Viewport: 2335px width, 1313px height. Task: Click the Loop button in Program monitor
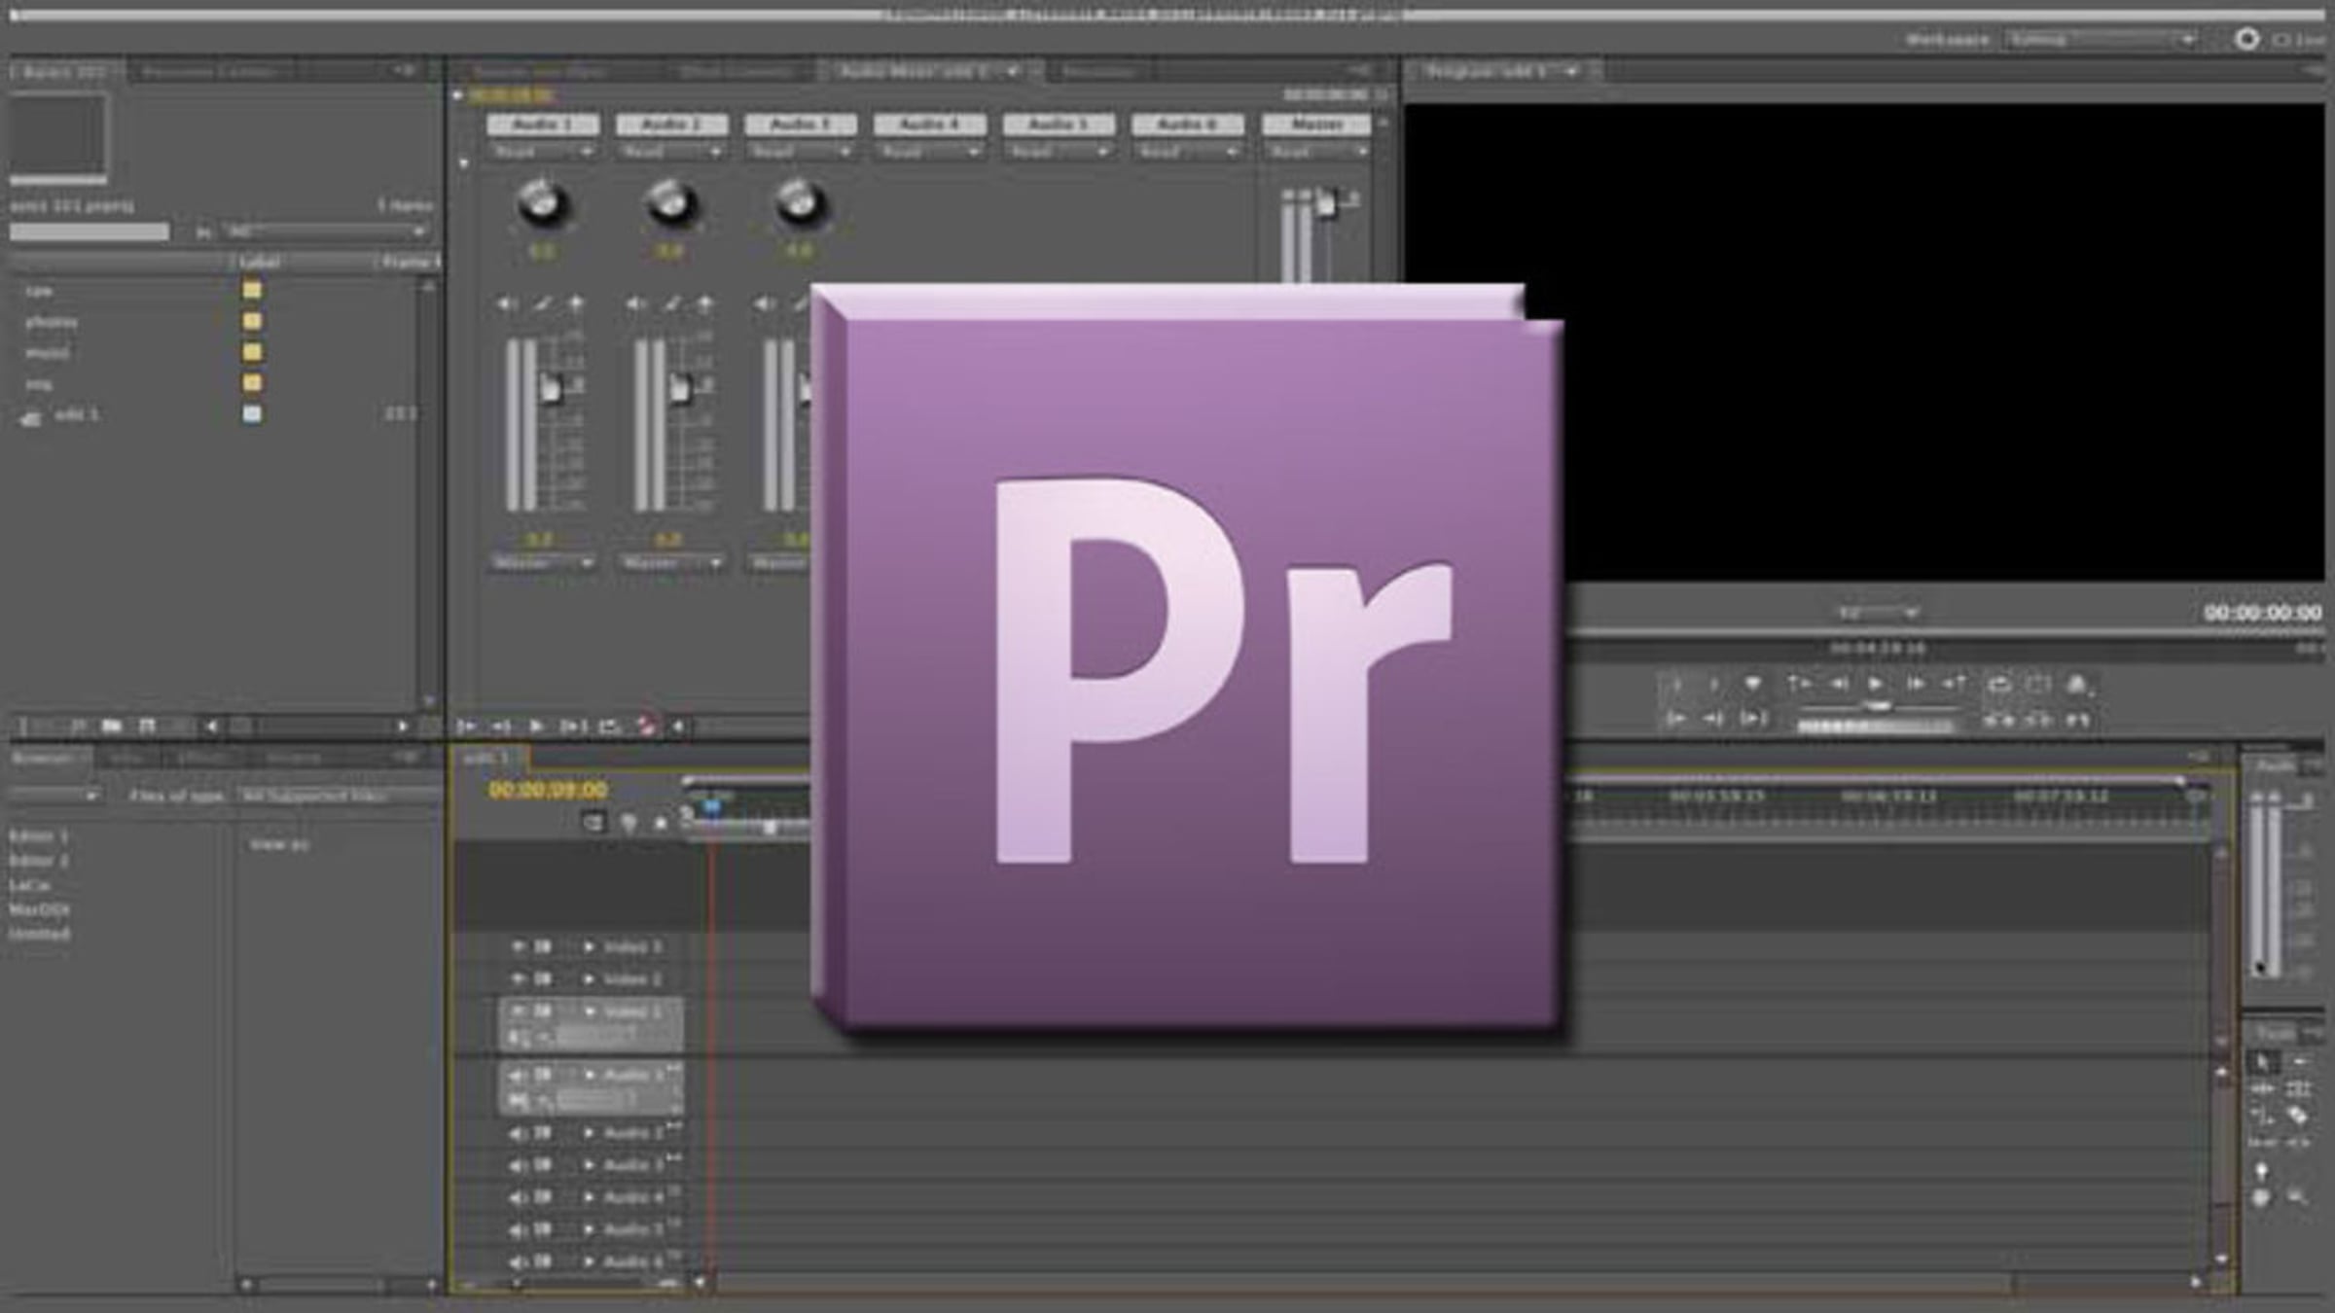tap(1998, 685)
